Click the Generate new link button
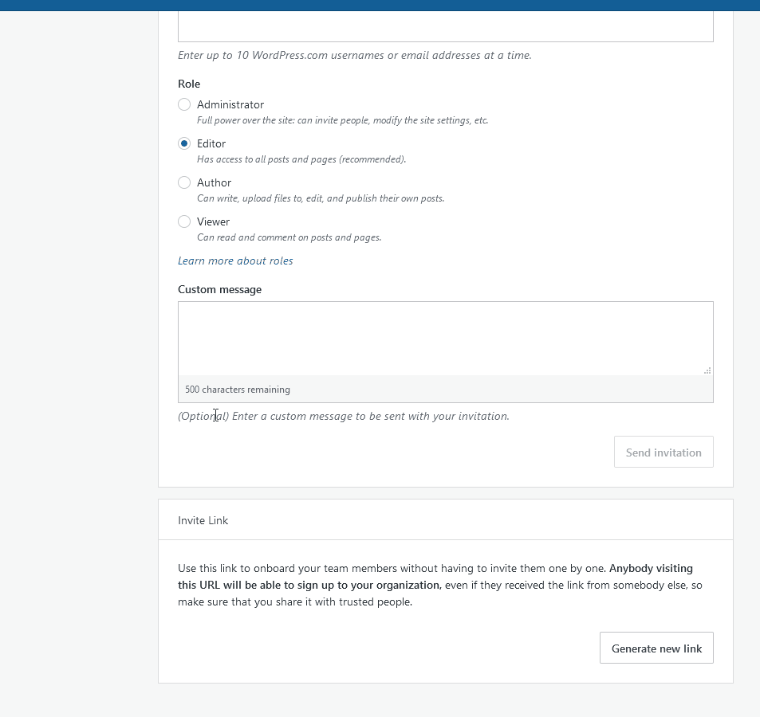Viewport: 760px width, 717px height. 656,648
